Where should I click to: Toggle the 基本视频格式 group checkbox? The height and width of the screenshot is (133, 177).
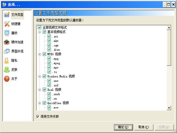pyautogui.click(x=44, y=32)
